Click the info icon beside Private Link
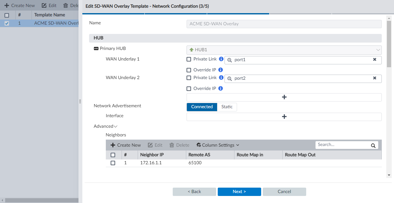The image size is (394, 203). click(221, 59)
